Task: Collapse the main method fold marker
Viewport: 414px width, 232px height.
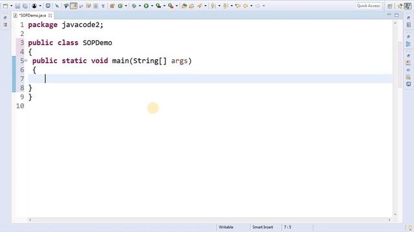Action: point(26,61)
